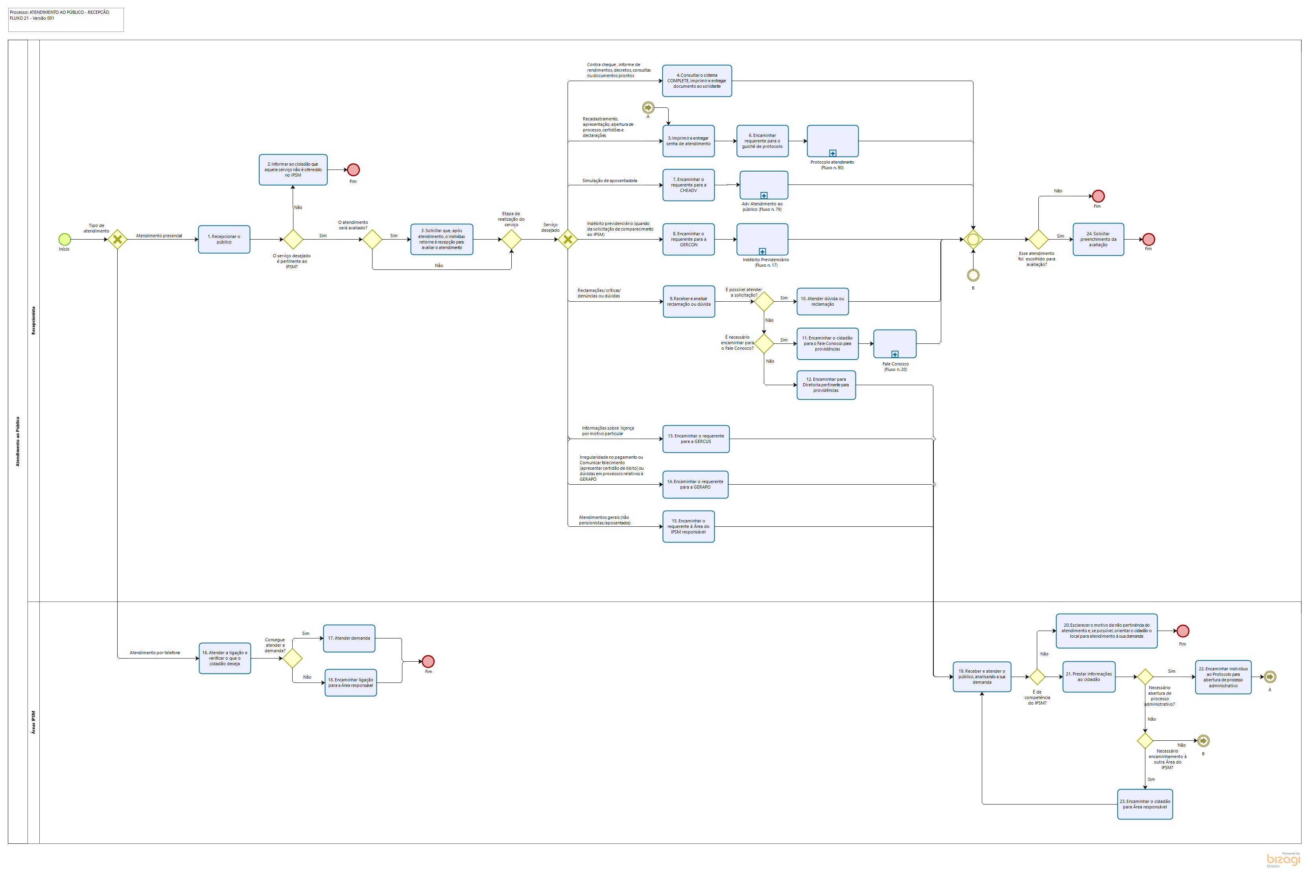
Task: Click the Bizagi Modeler logo
Action: point(1283,860)
